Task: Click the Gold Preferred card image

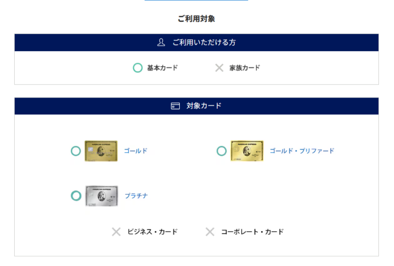Action: point(247,151)
